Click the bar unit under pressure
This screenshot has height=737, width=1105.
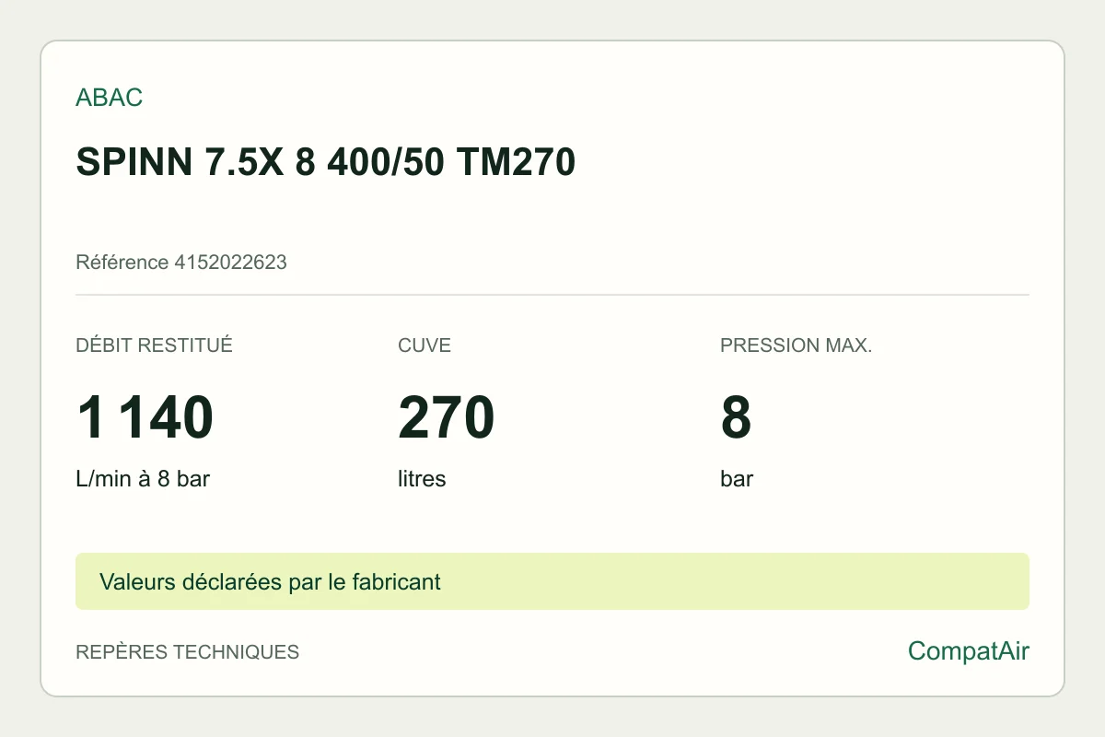[x=737, y=479]
